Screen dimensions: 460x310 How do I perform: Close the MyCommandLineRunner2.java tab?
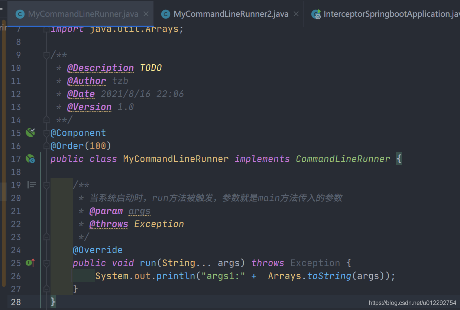[x=296, y=14]
